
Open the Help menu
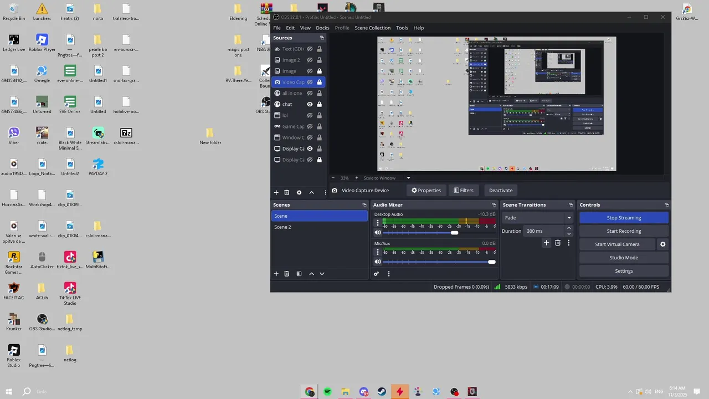(419, 28)
